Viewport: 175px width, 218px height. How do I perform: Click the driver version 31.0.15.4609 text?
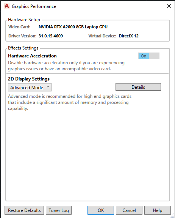pyautogui.click(x=51, y=36)
